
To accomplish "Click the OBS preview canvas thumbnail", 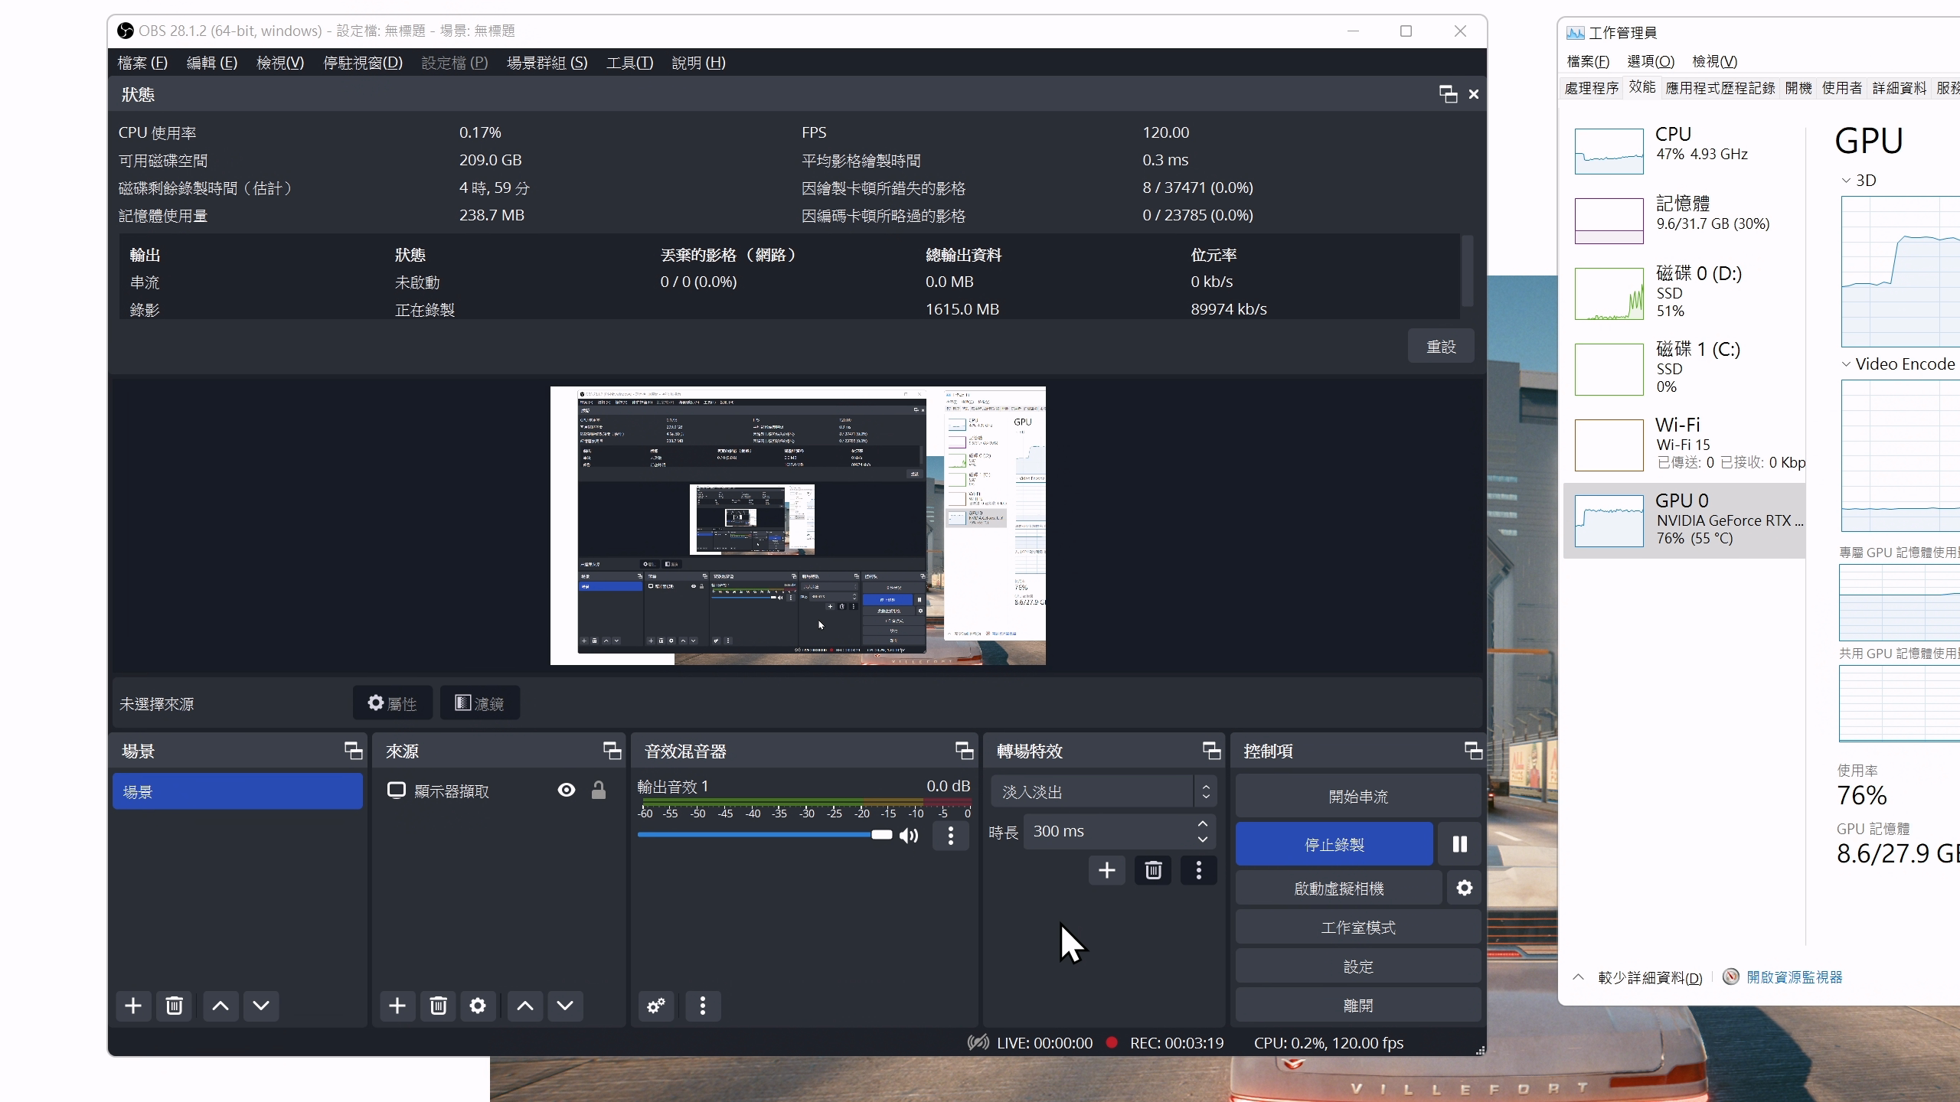I will click(x=798, y=526).
